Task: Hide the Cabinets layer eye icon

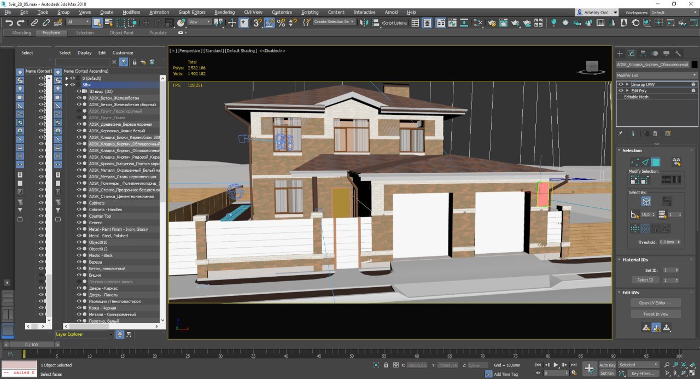Action: tap(79, 203)
